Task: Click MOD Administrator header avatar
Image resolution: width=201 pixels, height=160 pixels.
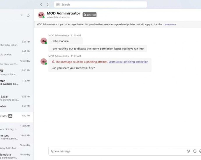Action: (x=41, y=15)
